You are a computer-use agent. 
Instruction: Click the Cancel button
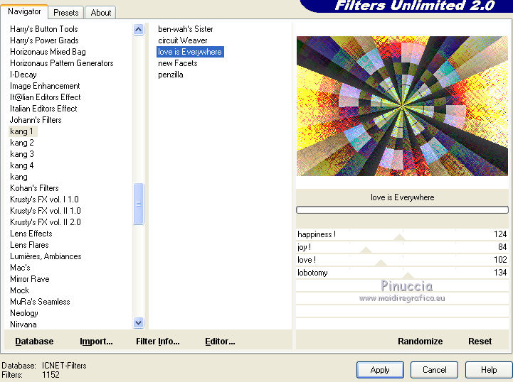(x=434, y=370)
